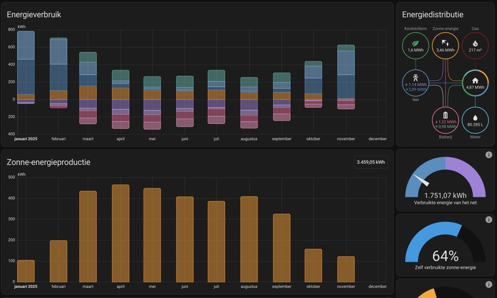Click the november stacked bar in Energieverbruik
Viewport: 497px width, 298px height.
(346, 77)
